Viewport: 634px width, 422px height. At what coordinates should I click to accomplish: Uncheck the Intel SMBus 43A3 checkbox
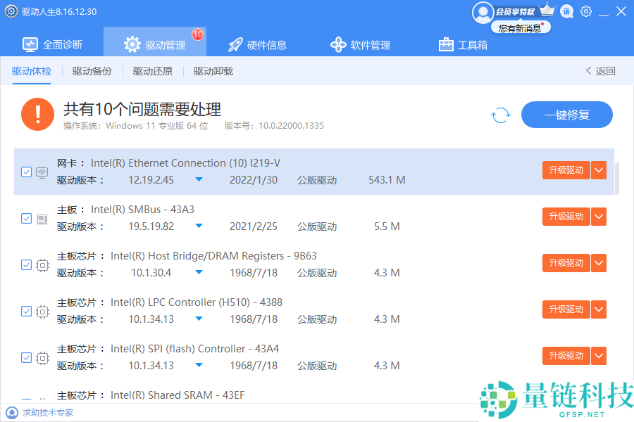pyautogui.click(x=26, y=219)
